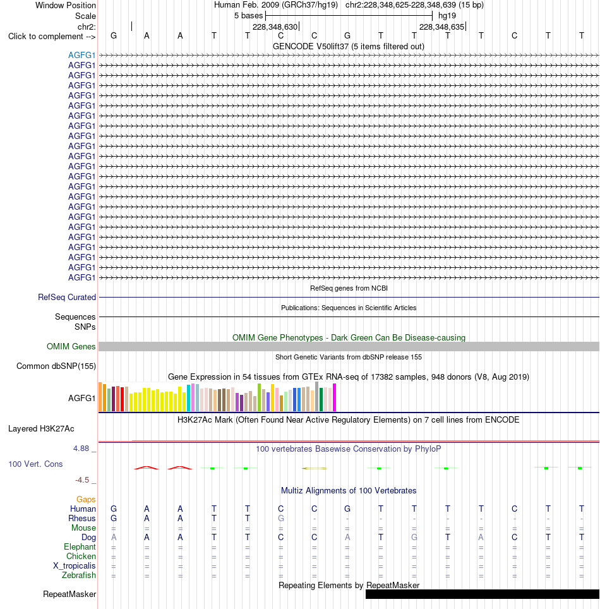Screen dimensions: 600x609
Task: Click the Layered H3K27Ac label
Action: [x=41, y=429]
